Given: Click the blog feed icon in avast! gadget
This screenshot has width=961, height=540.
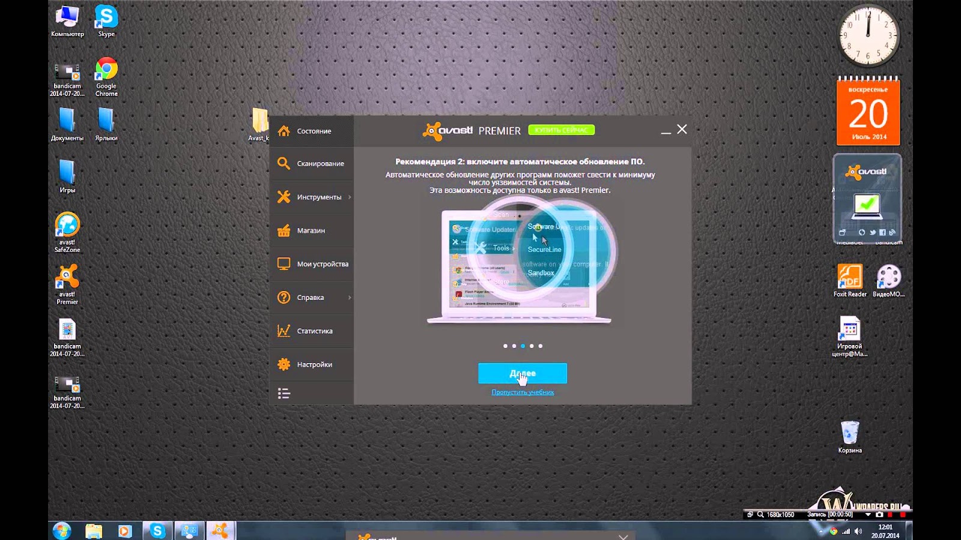Looking at the screenshot, I should [x=892, y=232].
